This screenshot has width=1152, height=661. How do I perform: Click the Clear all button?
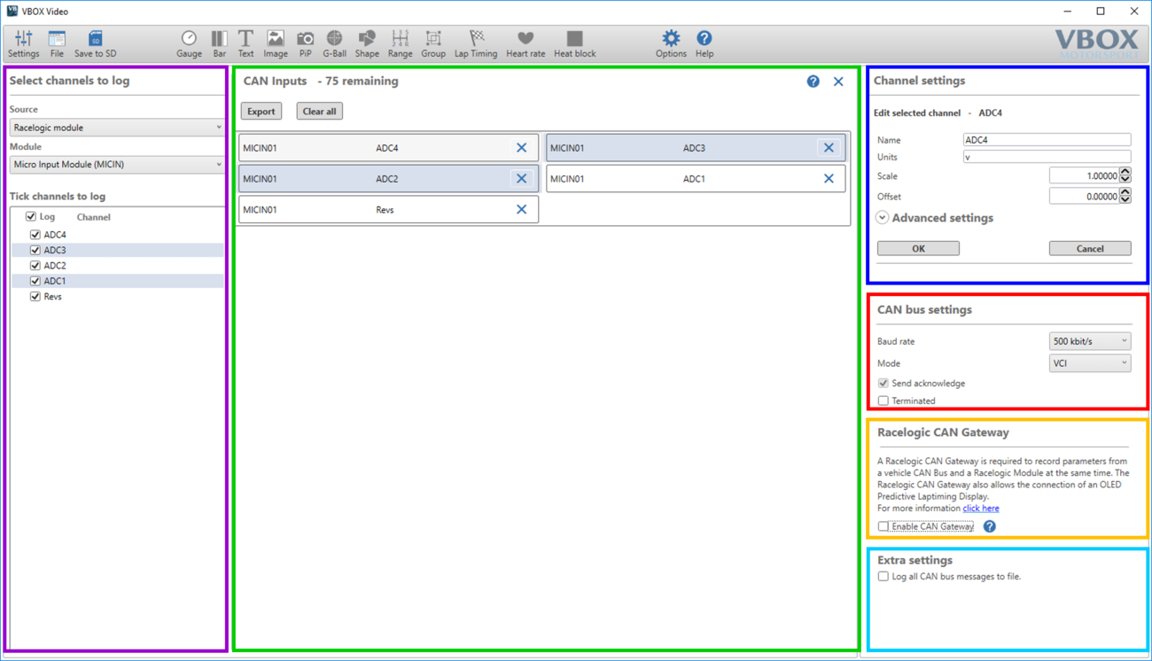(x=319, y=112)
